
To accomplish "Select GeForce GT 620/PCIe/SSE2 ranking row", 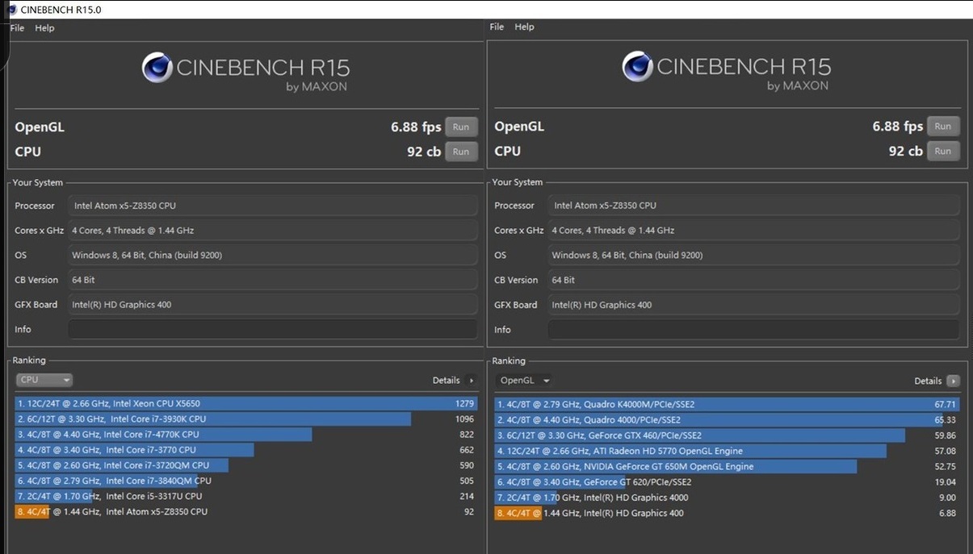I will [727, 482].
